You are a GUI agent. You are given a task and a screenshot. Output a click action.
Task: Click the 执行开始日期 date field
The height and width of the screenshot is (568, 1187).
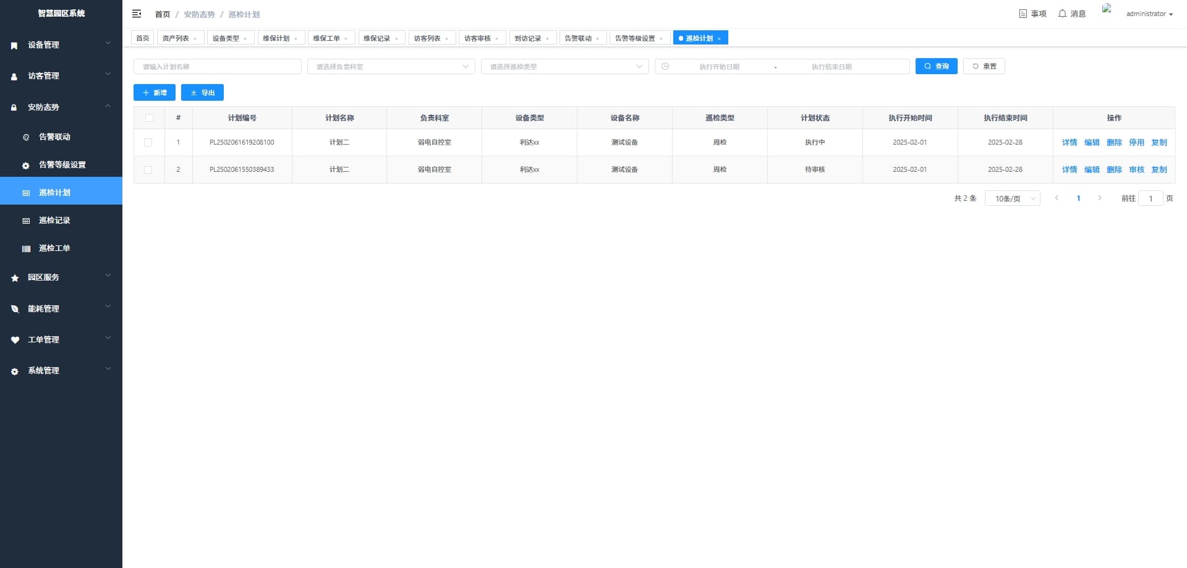click(x=720, y=66)
